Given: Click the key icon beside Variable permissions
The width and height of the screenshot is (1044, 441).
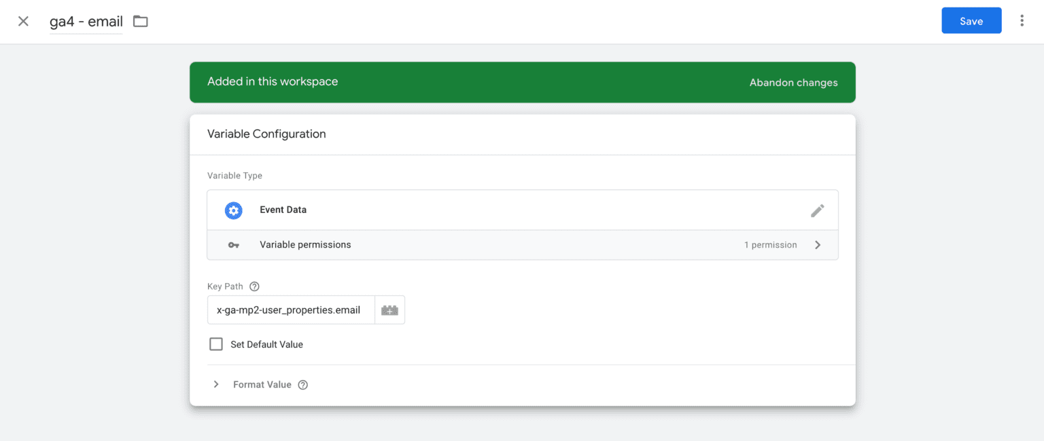Looking at the screenshot, I should (234, 245).
